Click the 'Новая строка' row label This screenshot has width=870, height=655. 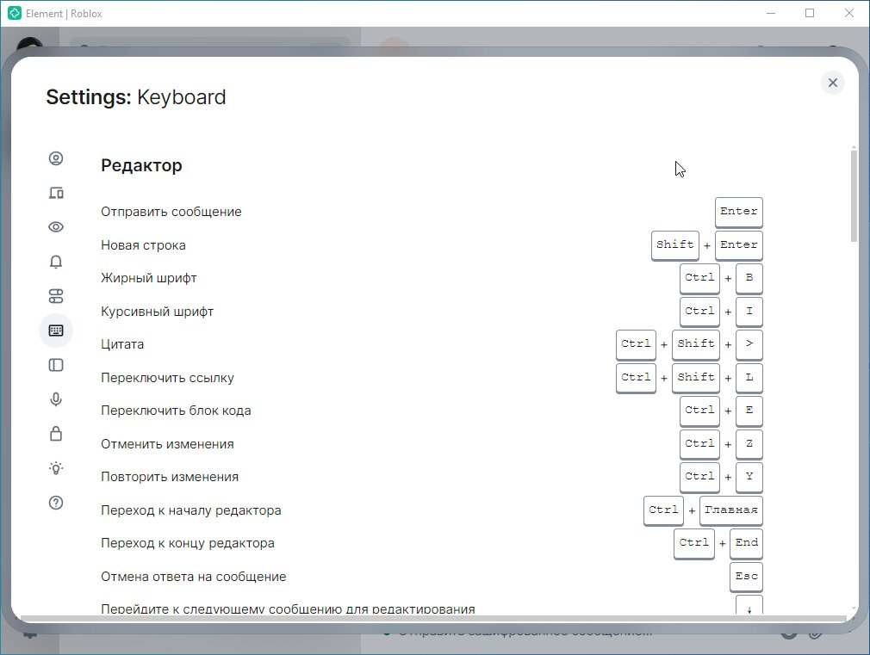pyautogui.click(x=143, y=245)
